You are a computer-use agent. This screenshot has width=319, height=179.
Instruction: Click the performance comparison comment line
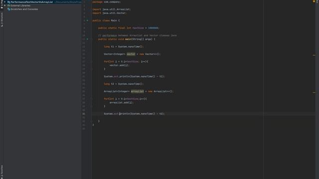pyautogui.click(x=138, y=35)
